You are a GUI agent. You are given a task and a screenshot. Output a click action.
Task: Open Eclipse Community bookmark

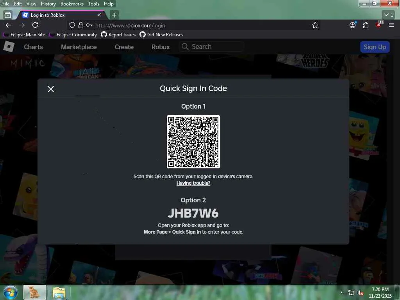coord(73,35)
